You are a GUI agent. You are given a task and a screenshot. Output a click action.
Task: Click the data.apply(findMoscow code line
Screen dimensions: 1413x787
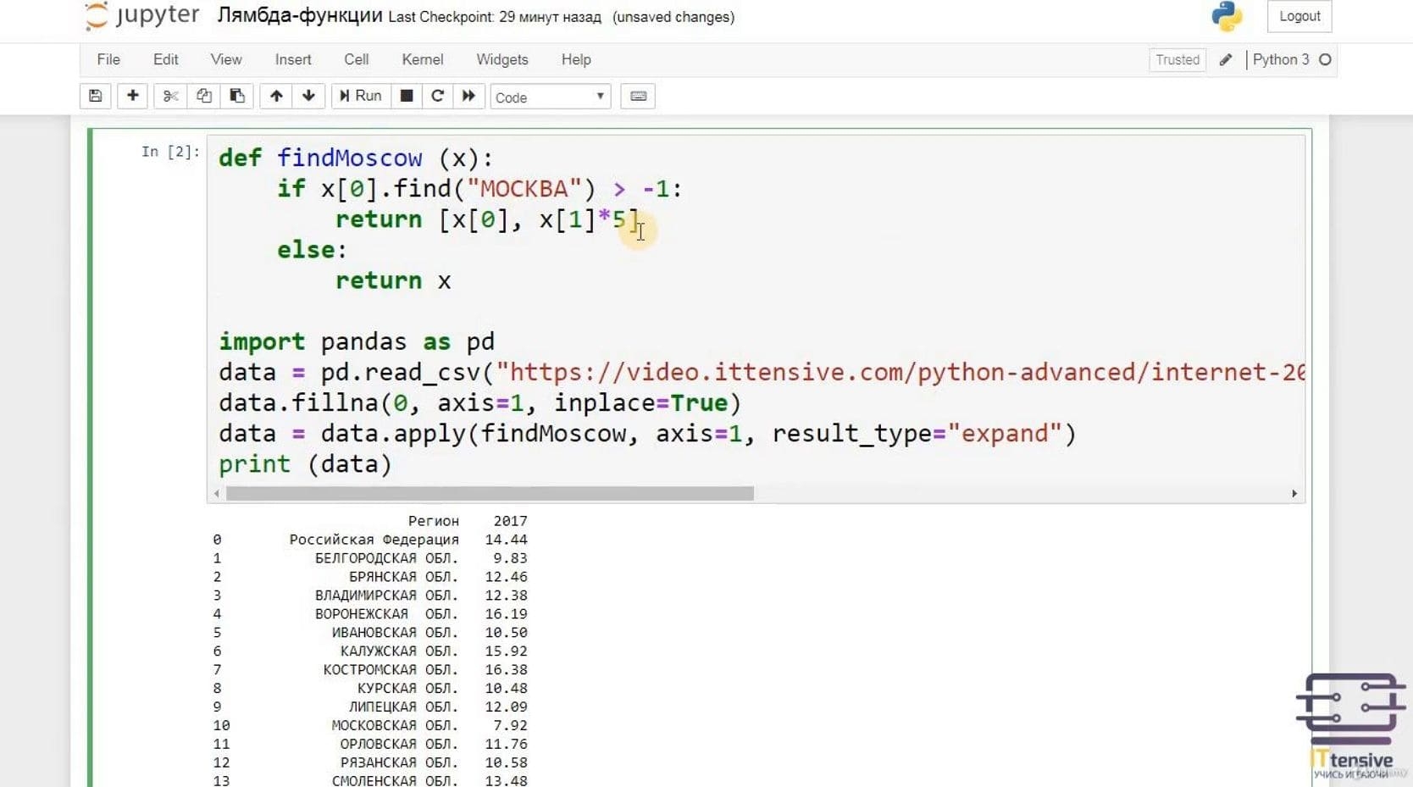click(647, 433)
